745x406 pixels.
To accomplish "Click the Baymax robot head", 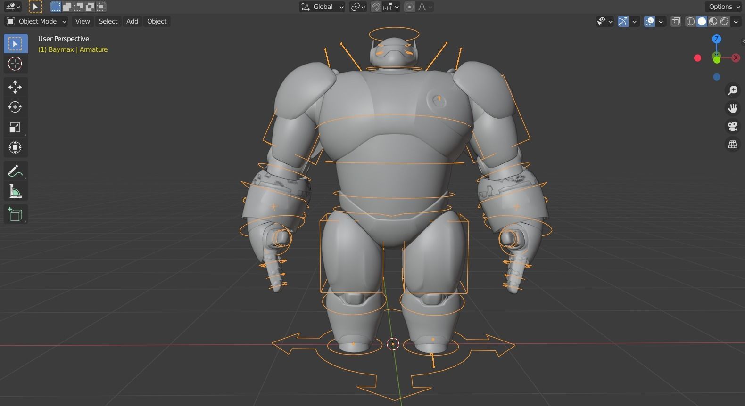I will coord(394,53).
